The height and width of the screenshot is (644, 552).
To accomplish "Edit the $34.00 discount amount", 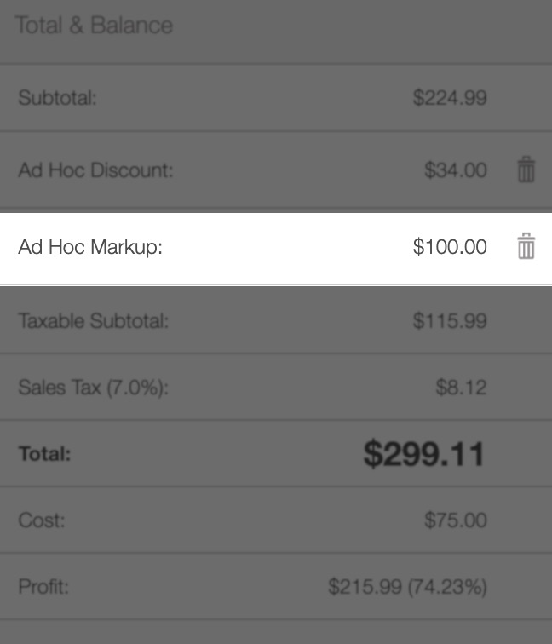I will pos(456,170).
